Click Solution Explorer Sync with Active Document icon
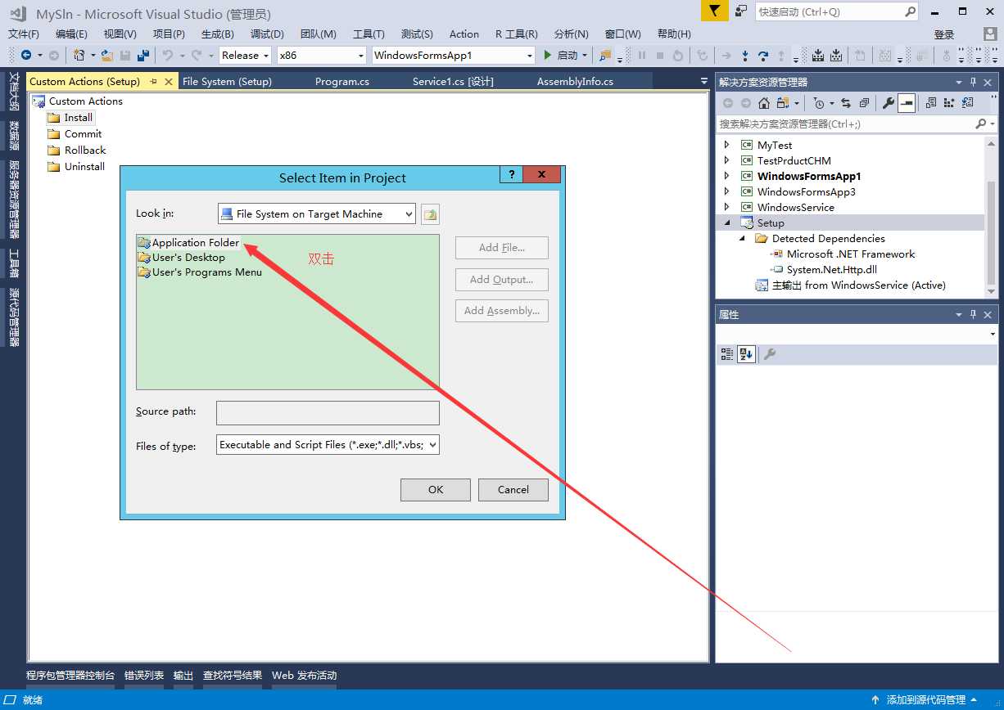This screenshot has width=1004, height=710. (x=846, y=103)
